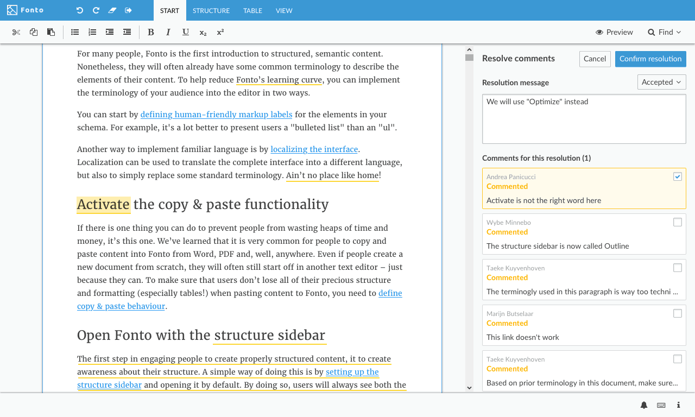
Task: Click the scrollbar down arrow
Action: [469, 388]
